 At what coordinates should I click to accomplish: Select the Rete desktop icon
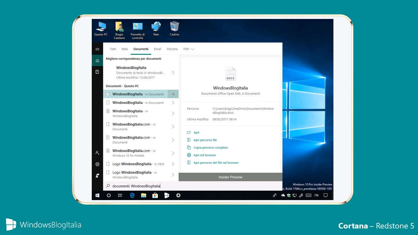156,29
